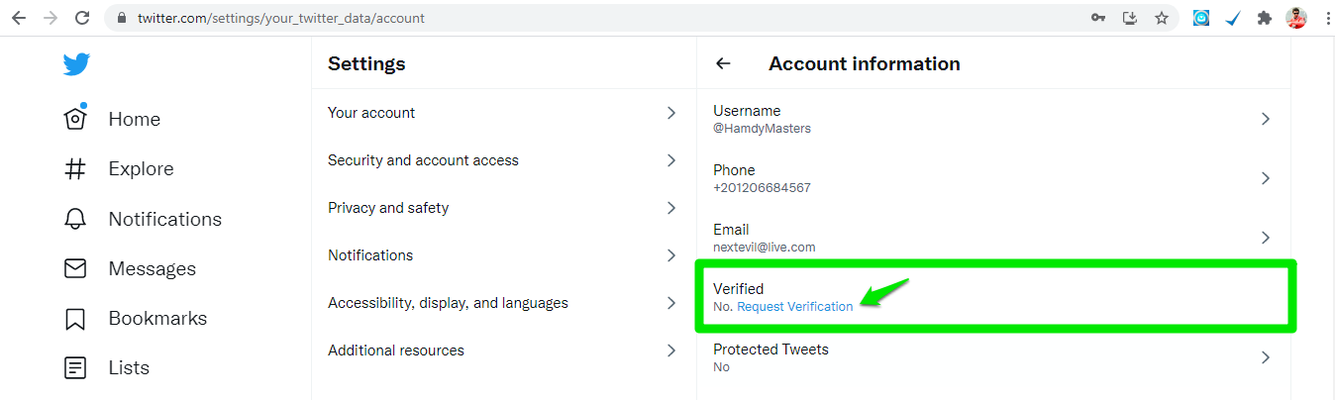Select Accessibility, display, and languages
Image resolution: width=1335 pixels, height=400 pixels.
448,303
